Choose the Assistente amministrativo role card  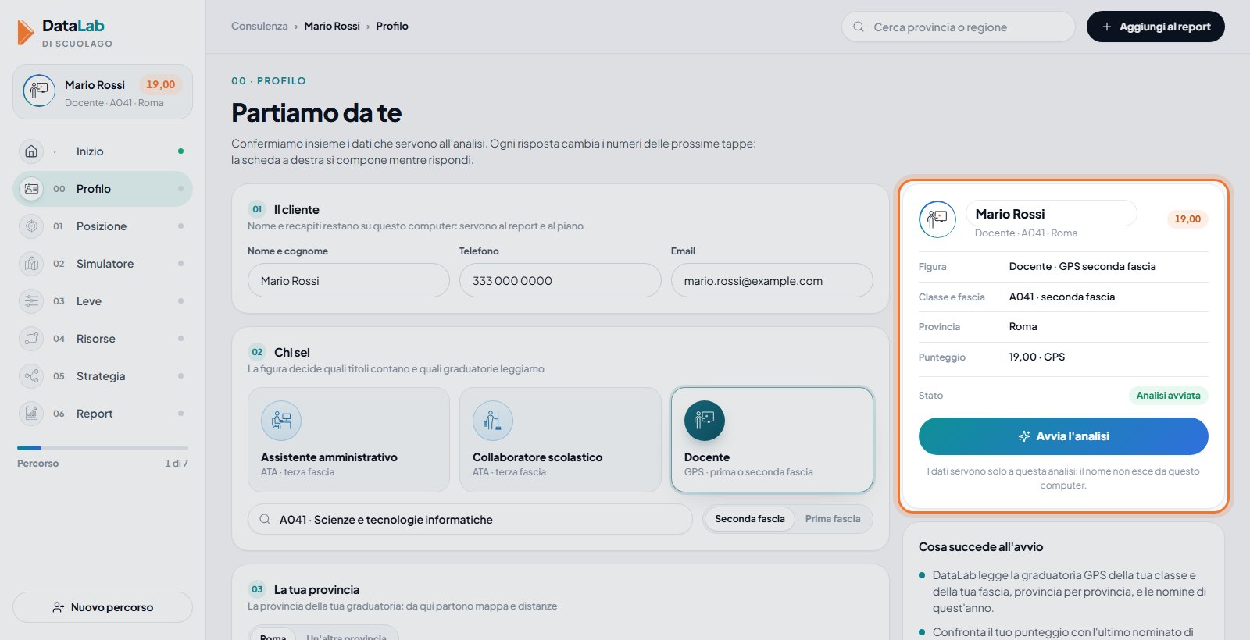pos(348,440)
